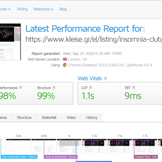Click the 1.2s filmstrip frame
The height and width of the screenshot is (162, 162).
coord(94,146)
